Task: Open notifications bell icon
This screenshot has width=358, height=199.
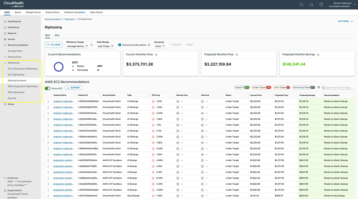Action: [311, 4]
